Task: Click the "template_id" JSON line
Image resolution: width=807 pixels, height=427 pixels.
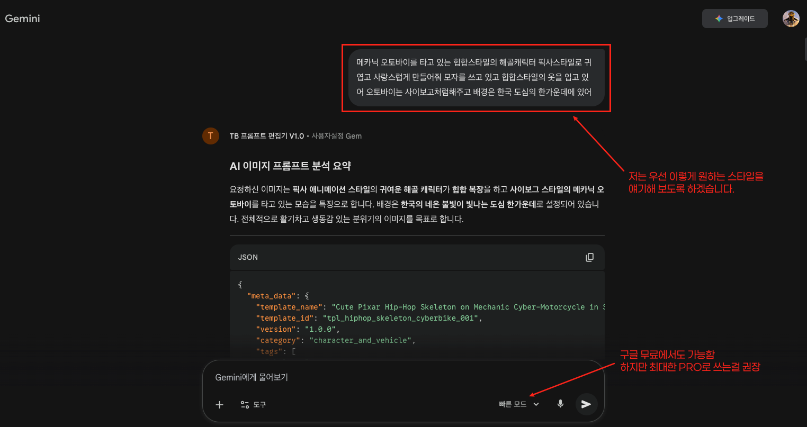Action: point(370,318)
